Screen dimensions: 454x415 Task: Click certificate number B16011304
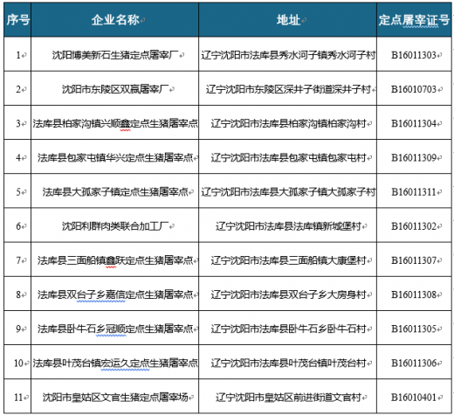point(414,123)
